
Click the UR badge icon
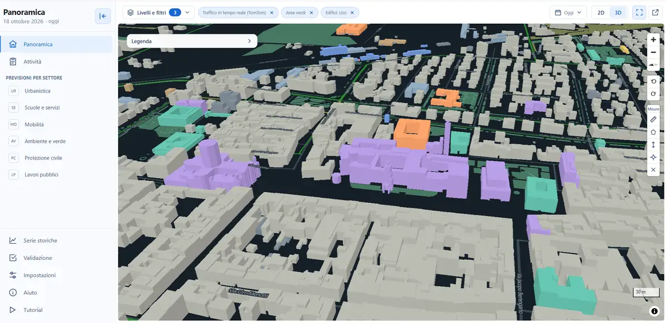pyautogui.click(x=13, y=91)
